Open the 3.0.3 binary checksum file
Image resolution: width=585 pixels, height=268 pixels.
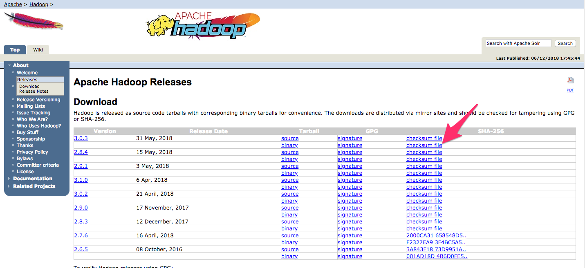pos(424,145)
